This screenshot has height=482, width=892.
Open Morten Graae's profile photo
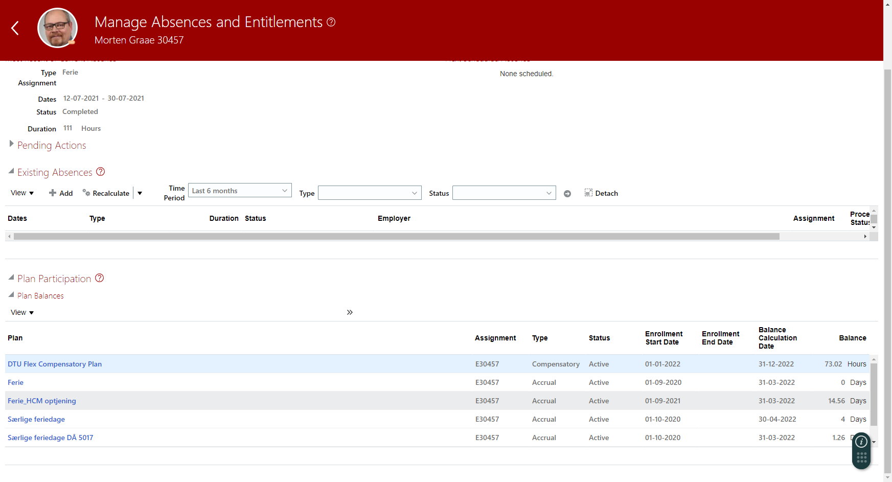(58, 28)
